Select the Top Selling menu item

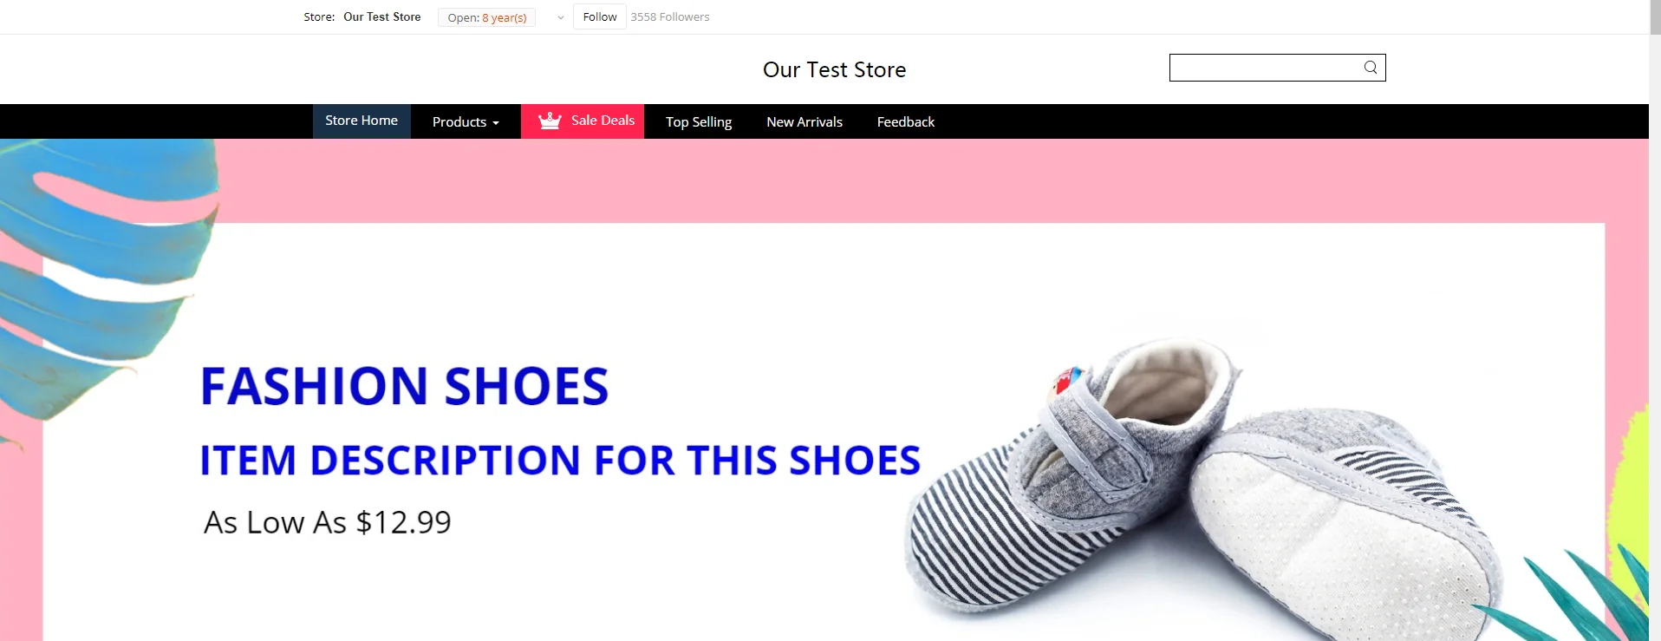click(x=699, y=122)
